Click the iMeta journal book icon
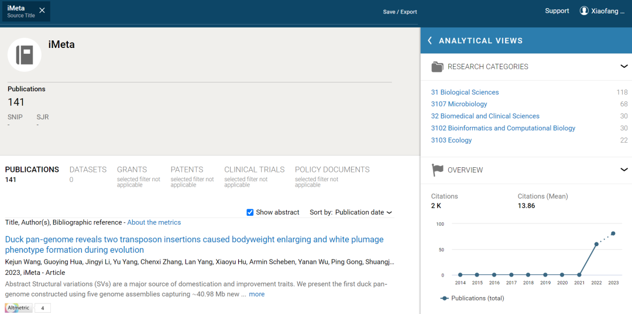 pyautogui.click(x=25, y=55)
